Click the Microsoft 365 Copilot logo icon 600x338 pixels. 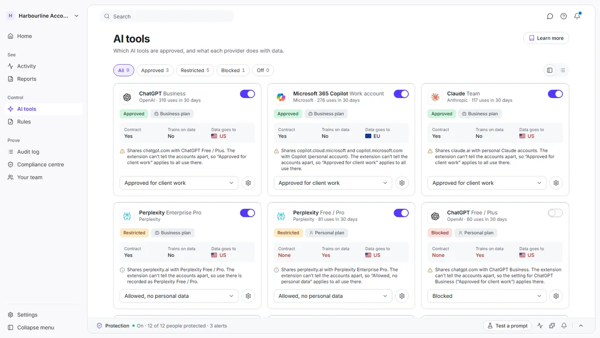(281, 97)
